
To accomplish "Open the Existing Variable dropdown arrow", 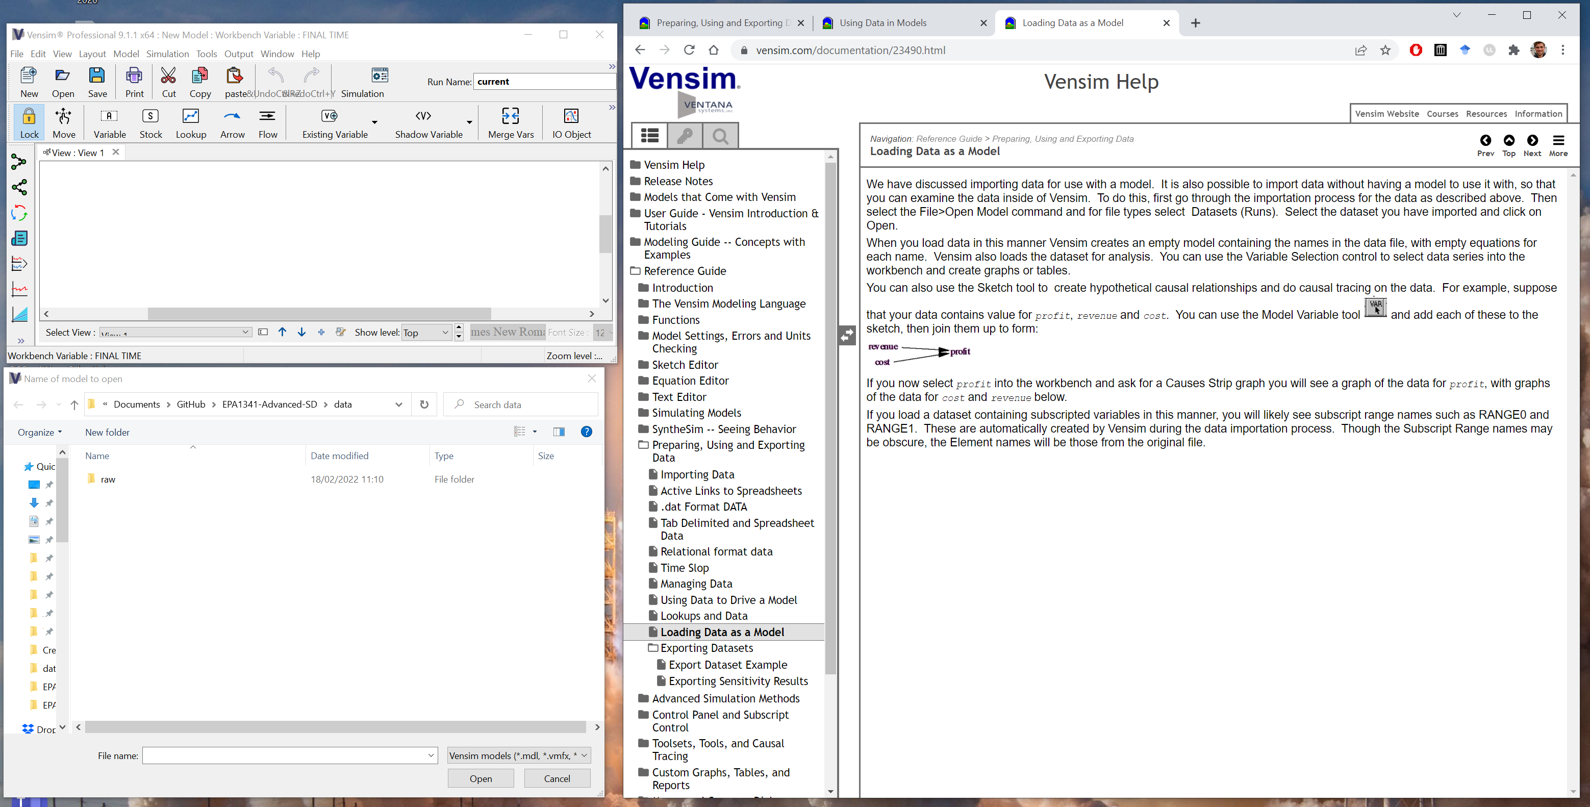I will coord(374,122).
